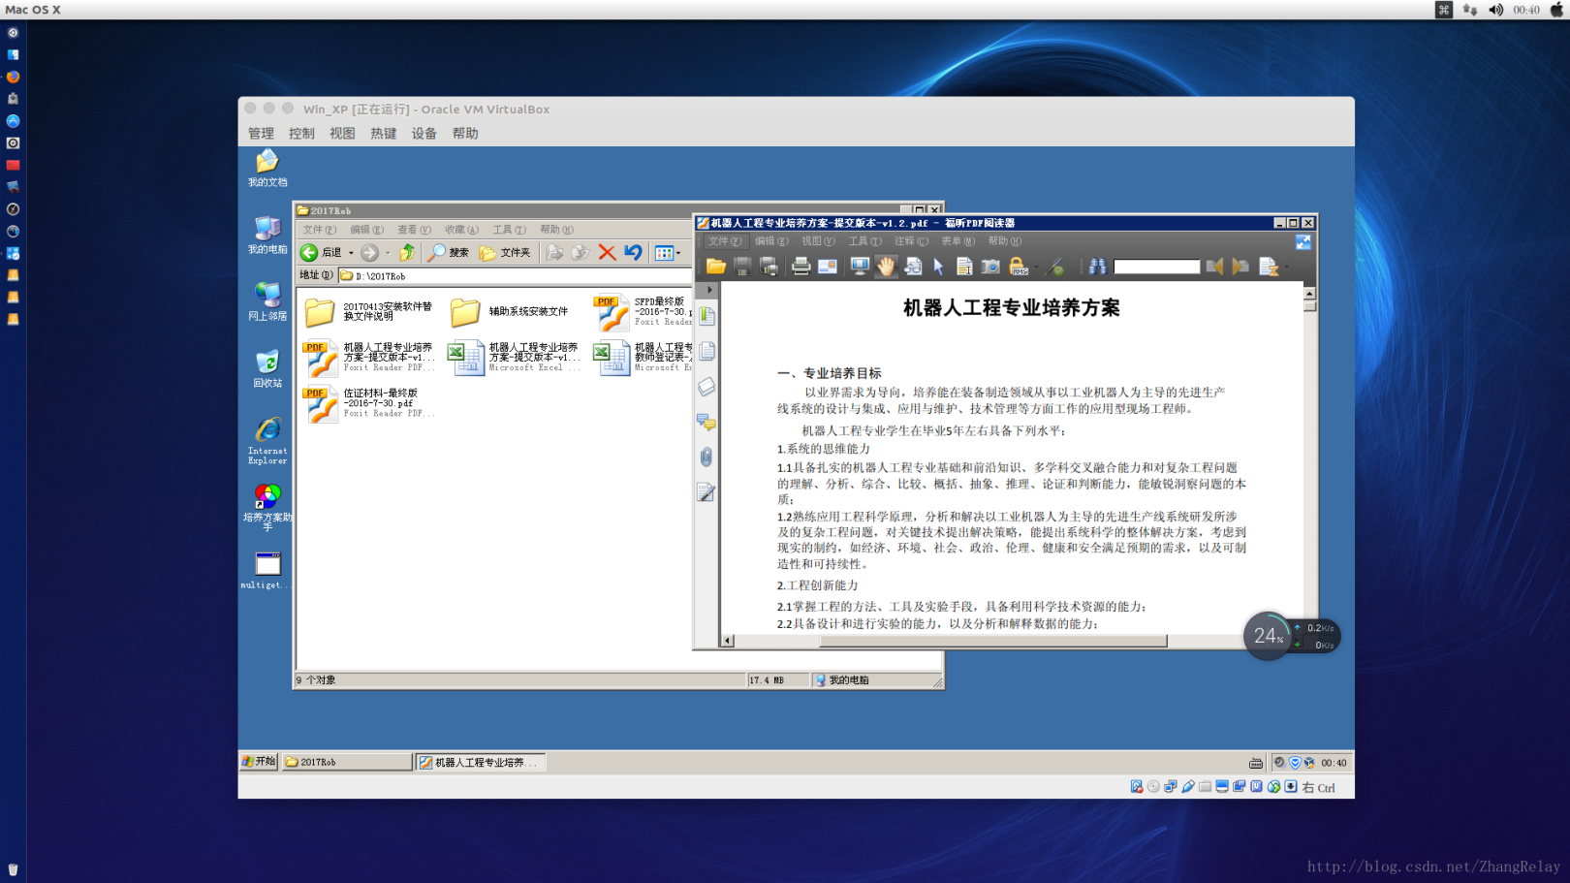Open the Pages panel in Foxit sidebar
This screenshot has height=883, width=1570.
[707, 351]
